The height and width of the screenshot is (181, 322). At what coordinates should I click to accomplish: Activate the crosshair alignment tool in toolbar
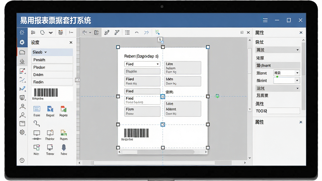pyautogui.click(x=85, y=32)
